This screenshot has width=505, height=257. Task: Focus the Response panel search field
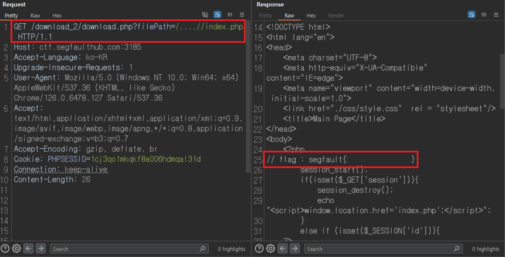coord(383,249)
